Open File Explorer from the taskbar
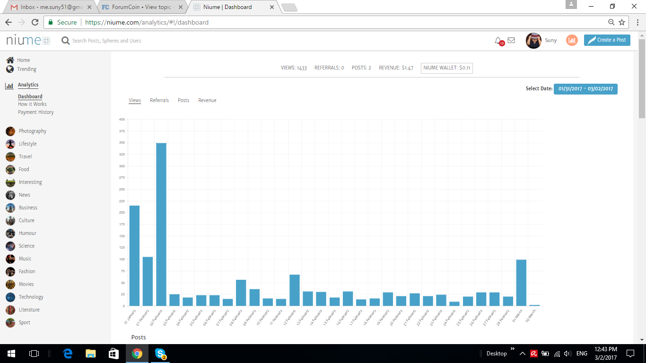 point(90,353)
